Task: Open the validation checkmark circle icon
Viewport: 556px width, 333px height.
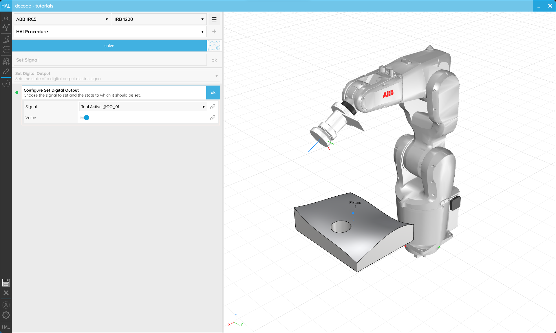Action: click(6, 84)
